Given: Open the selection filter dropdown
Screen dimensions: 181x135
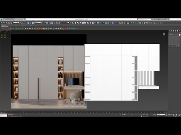Looking at the screenshot, I should (x=15, y=22).
